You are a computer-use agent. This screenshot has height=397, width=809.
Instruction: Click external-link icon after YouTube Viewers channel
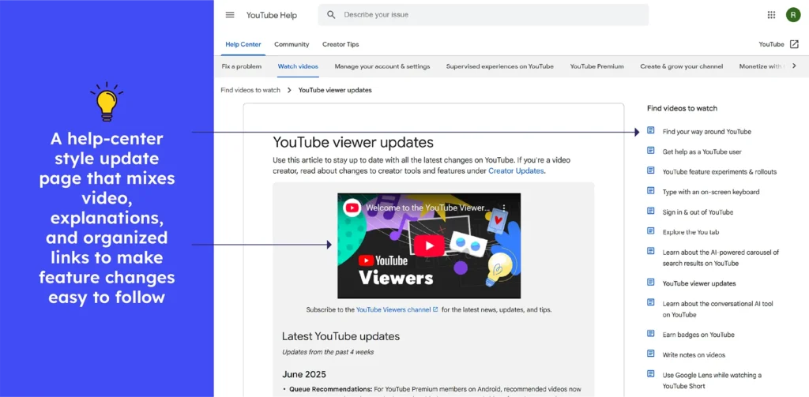(435, 310)
